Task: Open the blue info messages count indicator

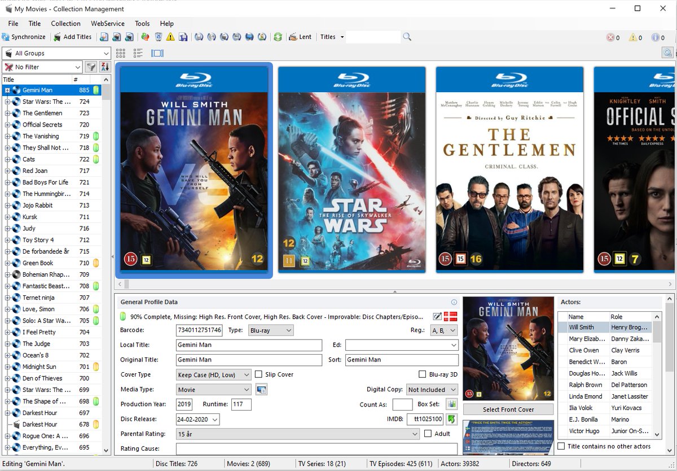Action: [658, 37]
